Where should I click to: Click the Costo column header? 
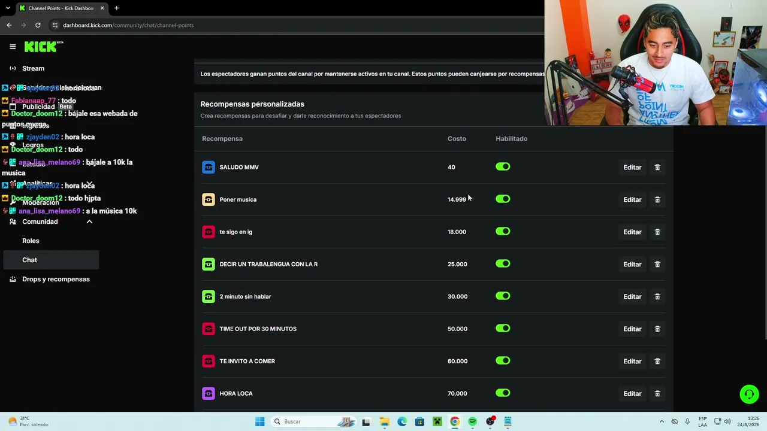tap(457, 138)
